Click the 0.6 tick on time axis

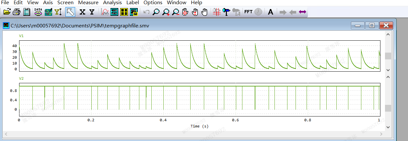pos(235,120)
